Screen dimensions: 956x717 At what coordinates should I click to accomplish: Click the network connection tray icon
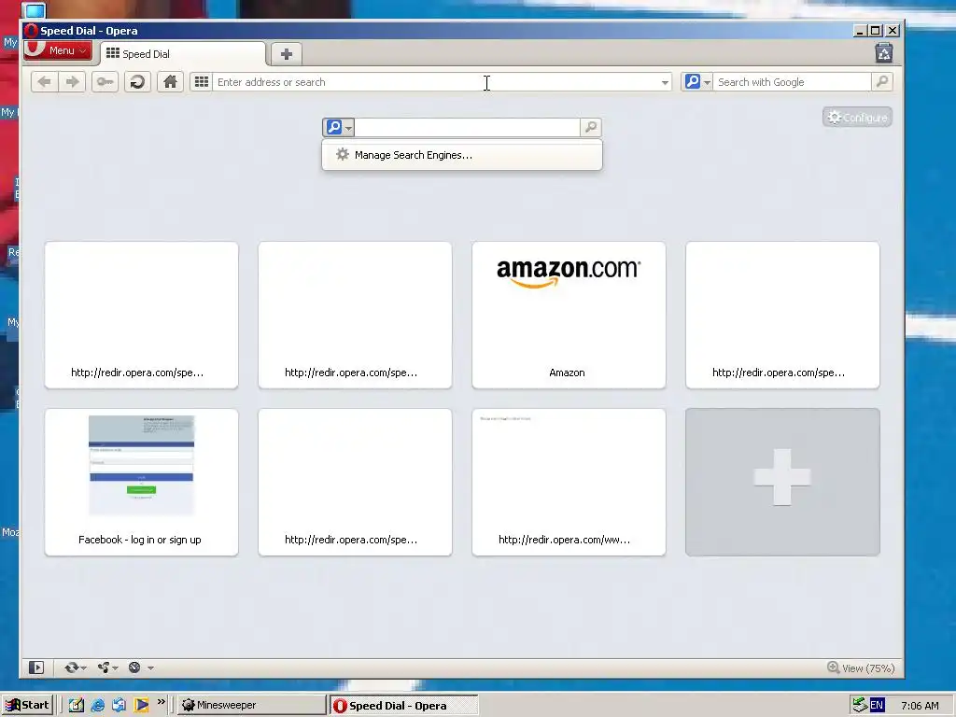tap(860, 705)
